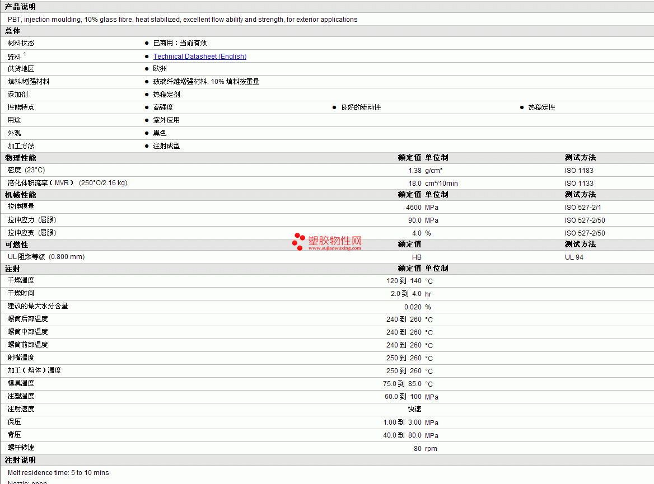Click the value 已商用：当前有效

tap(180, 43)
